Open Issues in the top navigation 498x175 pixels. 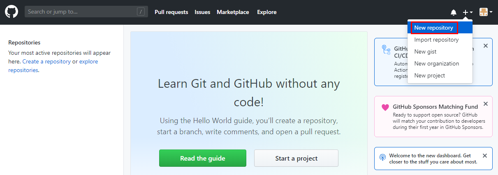coord(202,12)
